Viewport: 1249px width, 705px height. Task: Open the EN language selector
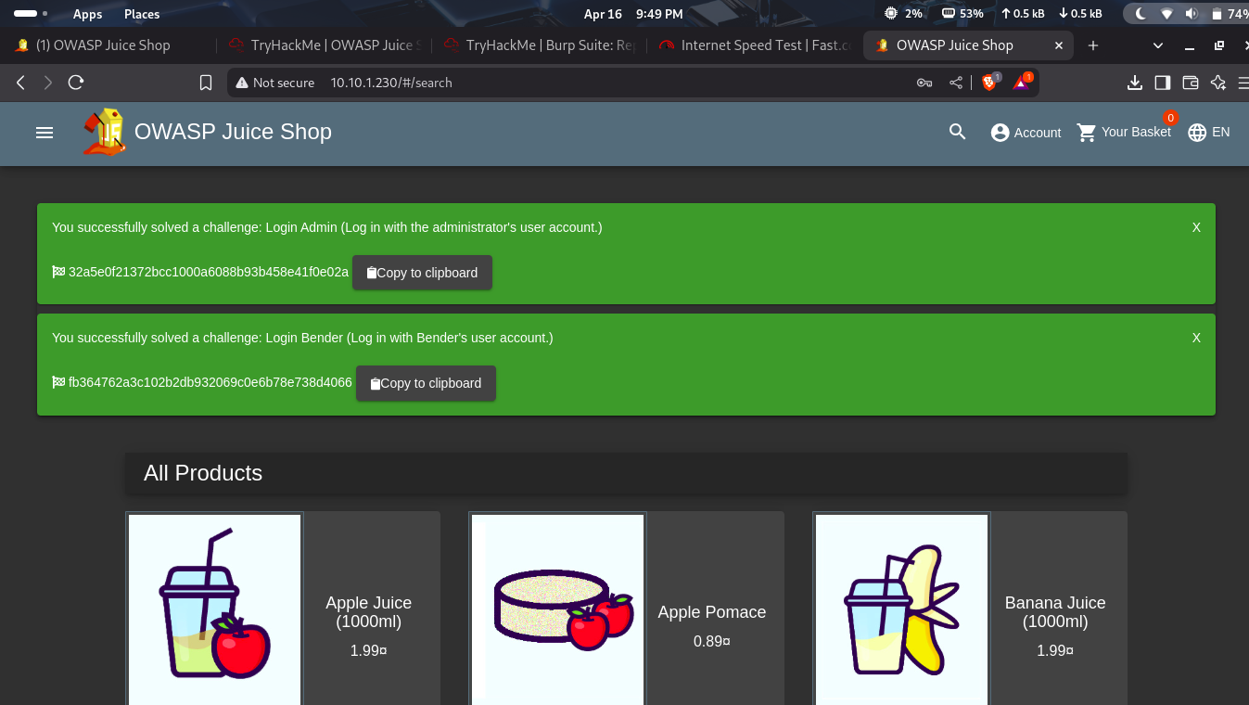pos(1208,133)
